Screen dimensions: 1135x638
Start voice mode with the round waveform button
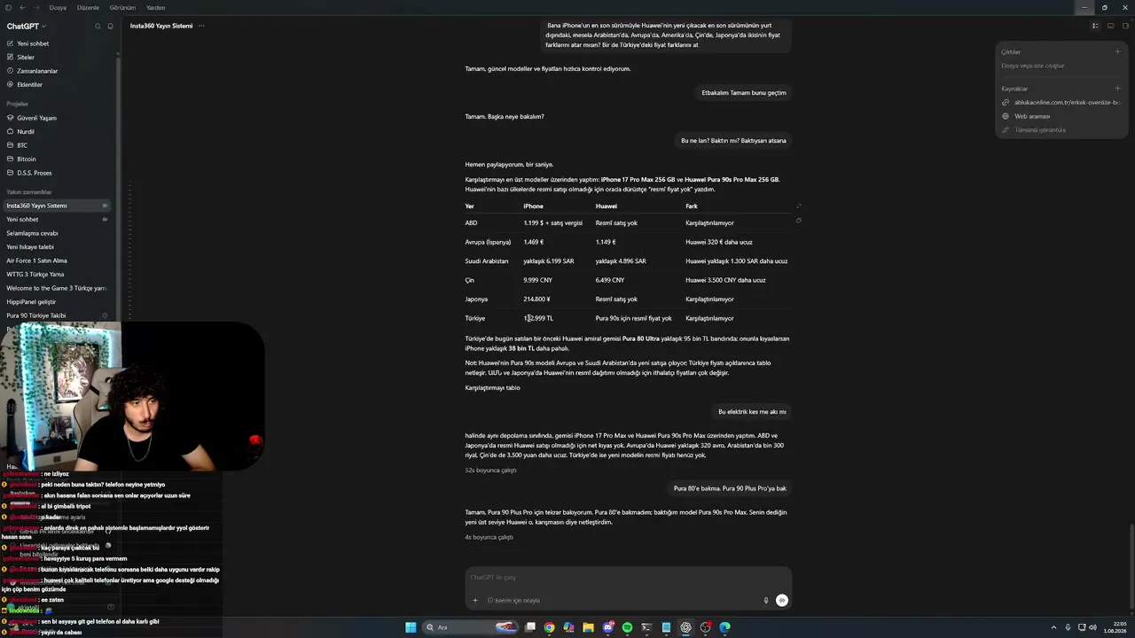tap(781, 600)
